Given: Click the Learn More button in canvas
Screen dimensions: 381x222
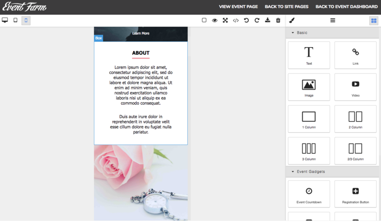Looking at the screenshot, I should click(141, 33).
